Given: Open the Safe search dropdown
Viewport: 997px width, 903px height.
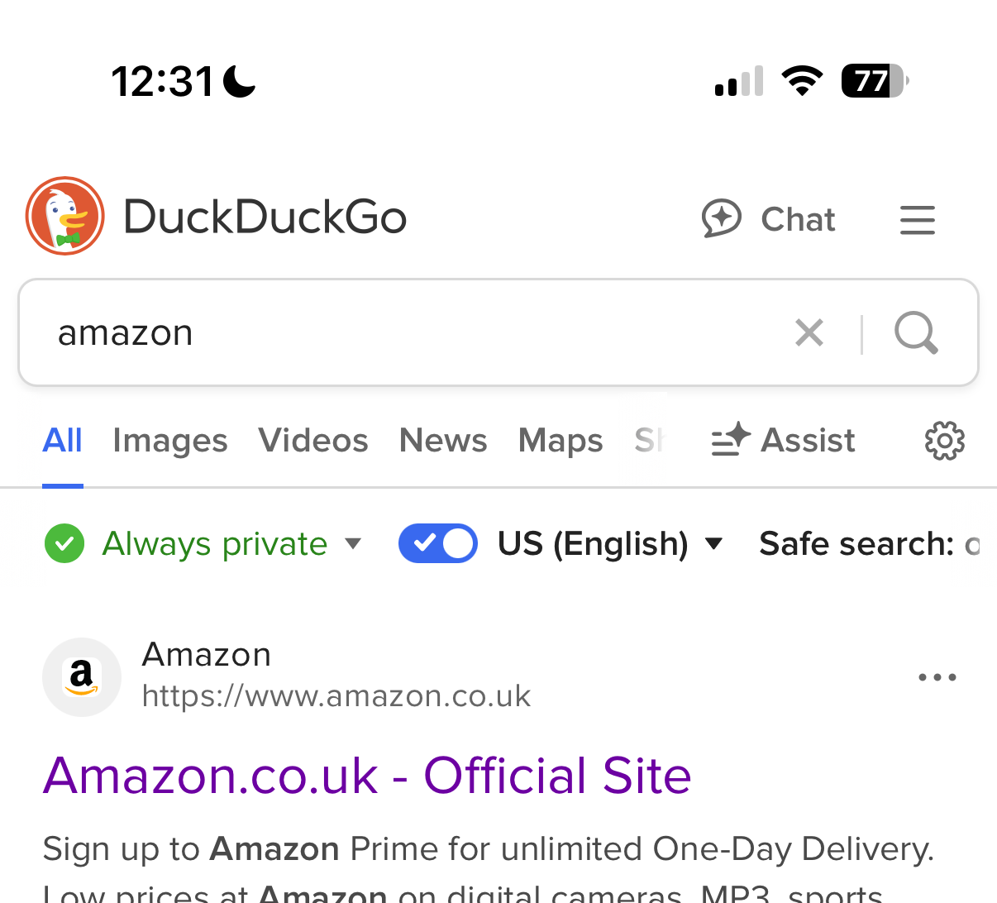Looking at the screenshot, I should coord(870,544).
